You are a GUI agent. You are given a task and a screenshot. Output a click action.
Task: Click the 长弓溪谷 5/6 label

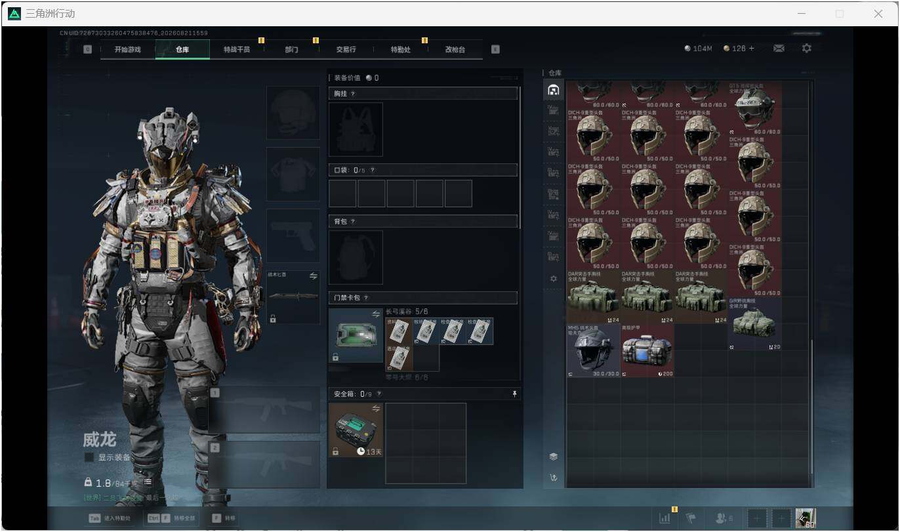pos(407,312)
